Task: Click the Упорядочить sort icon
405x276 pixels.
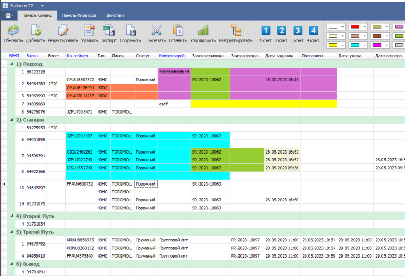Action: 203,31
